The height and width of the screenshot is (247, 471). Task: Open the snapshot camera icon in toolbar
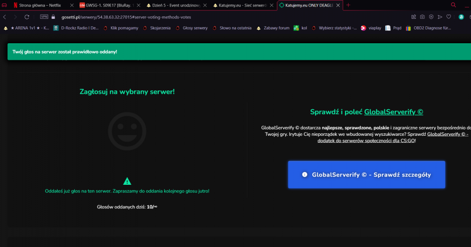[422, 17]
